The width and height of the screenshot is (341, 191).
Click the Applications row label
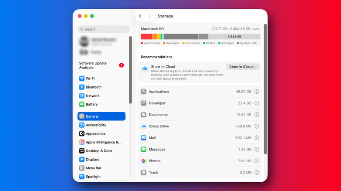pyautogui.click(x=159, y=92)
